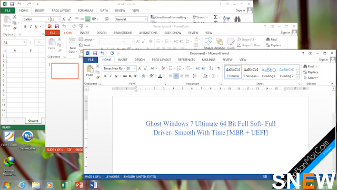Viewport: 337px width, 190px height.
Task: Open the Foxit Reader desktop icon
Action: [9, 138]
